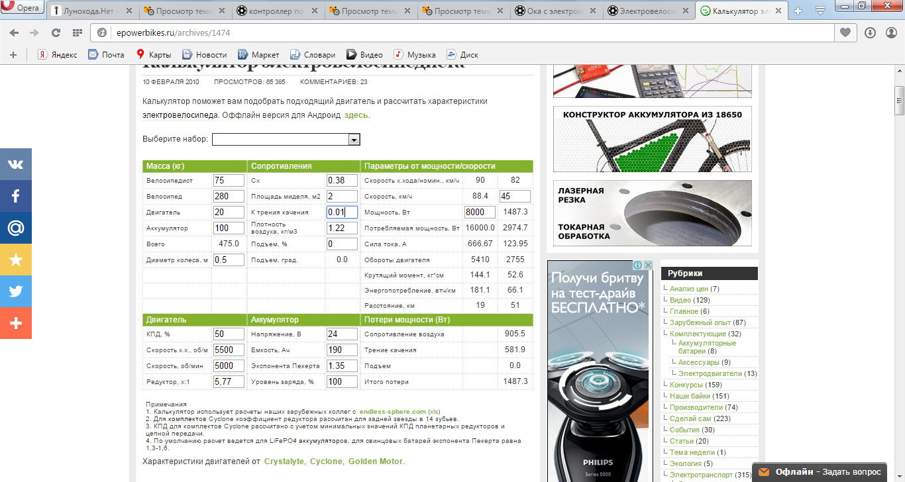Click the Twitter share icon
Viewport: 905px width, 482px height.
click(15, 291)
